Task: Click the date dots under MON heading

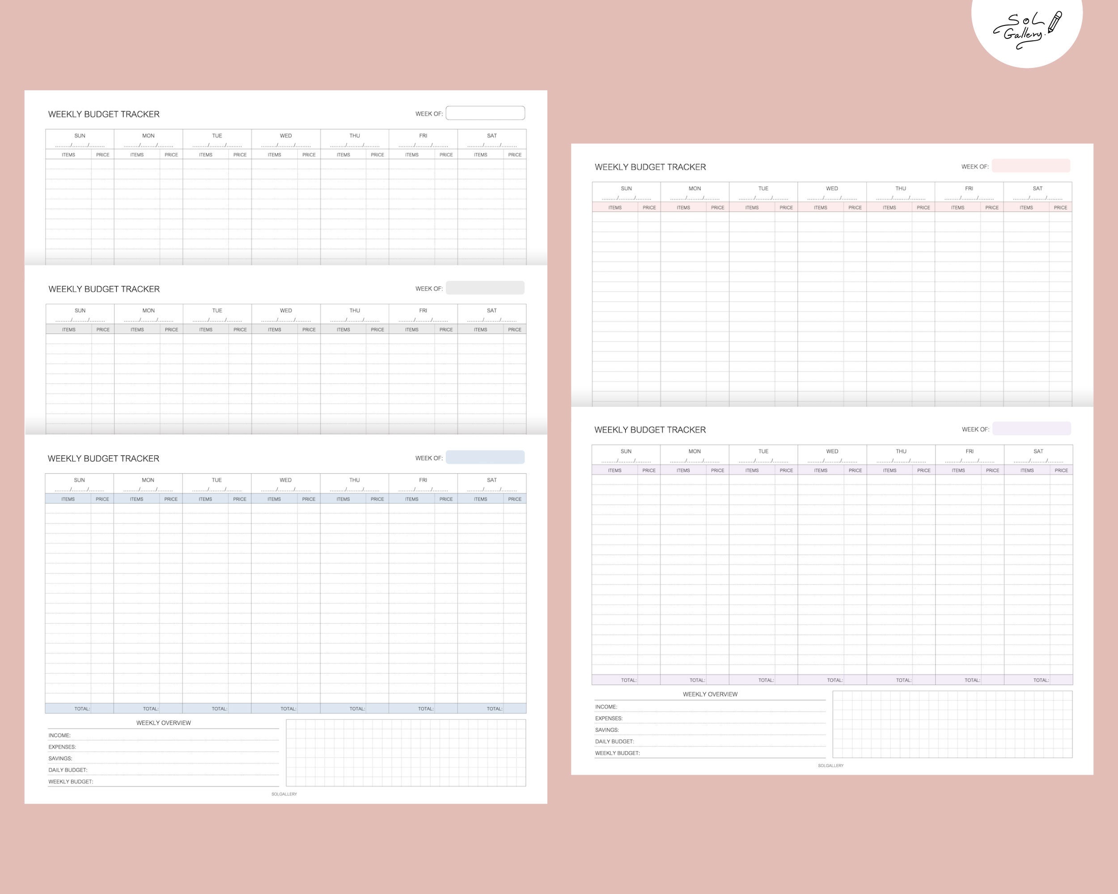Action: (x=148, y=146)
